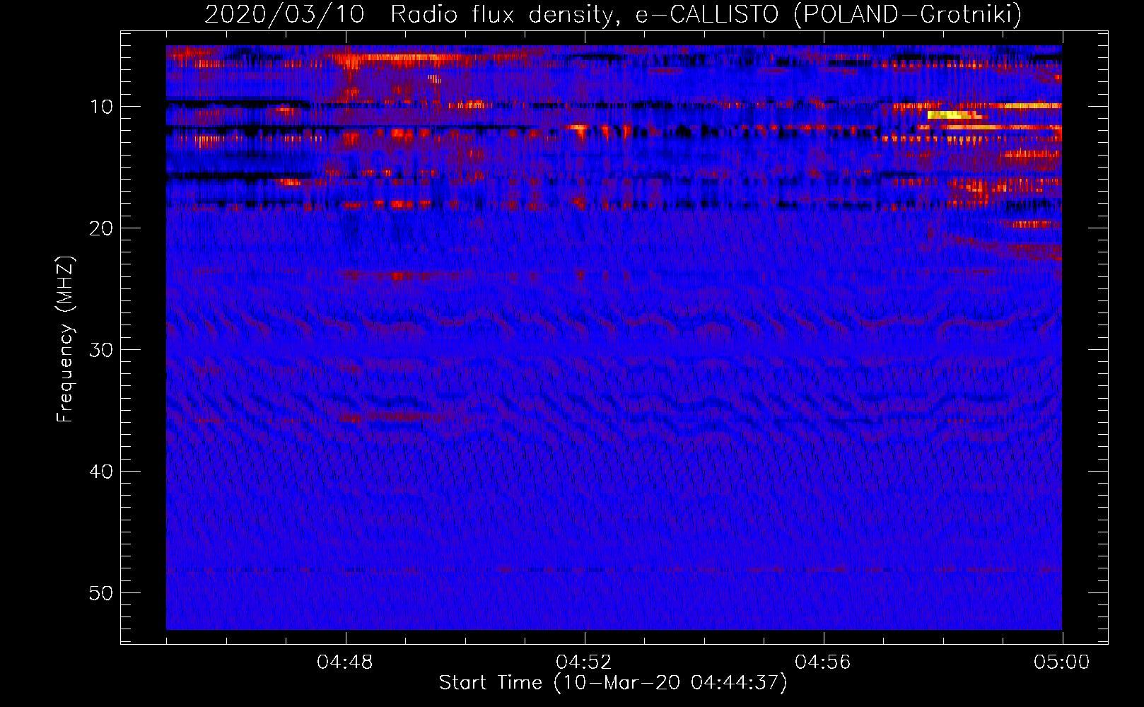Click the 05:00 time axis label
1144x707 pixels.
tap(1061, 662)
